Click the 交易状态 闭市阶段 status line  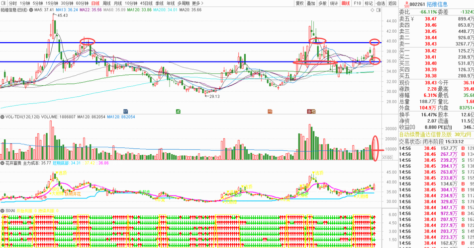click(x=431, y=142)
